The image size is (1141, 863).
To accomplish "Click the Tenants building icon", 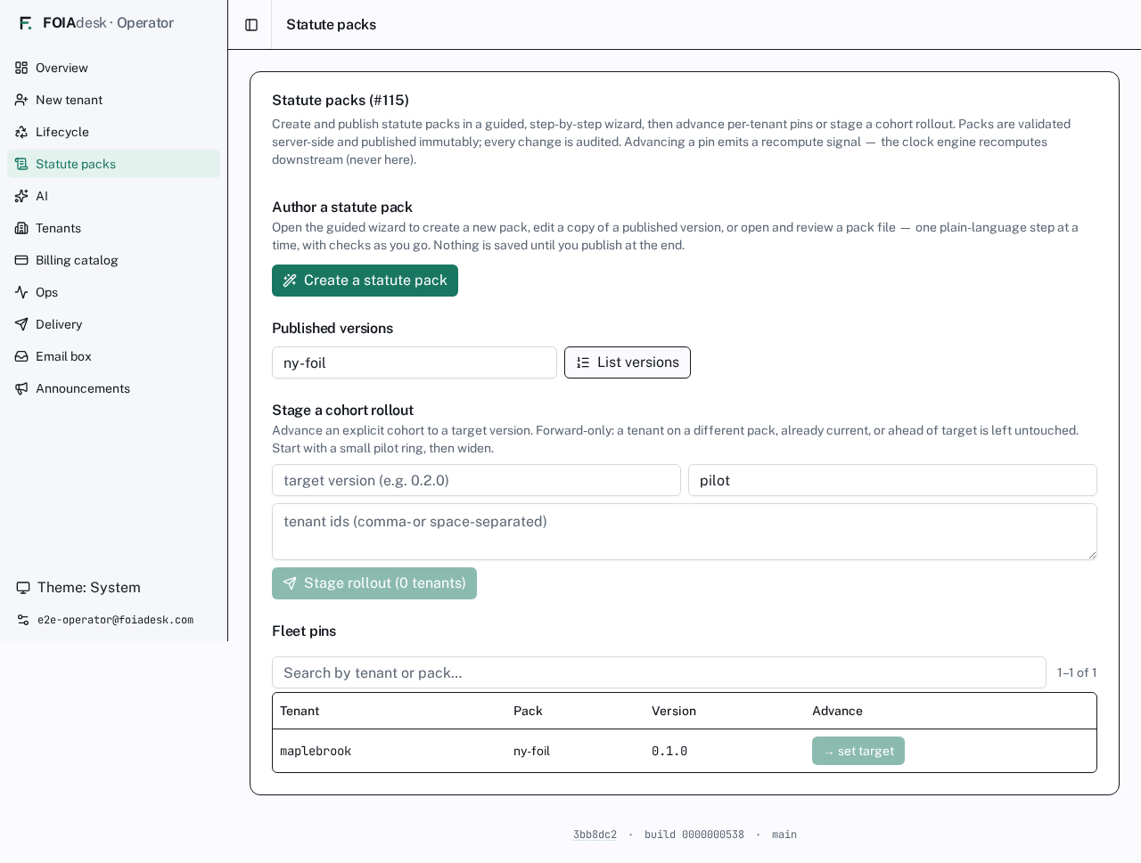I will tap(21, 228).
